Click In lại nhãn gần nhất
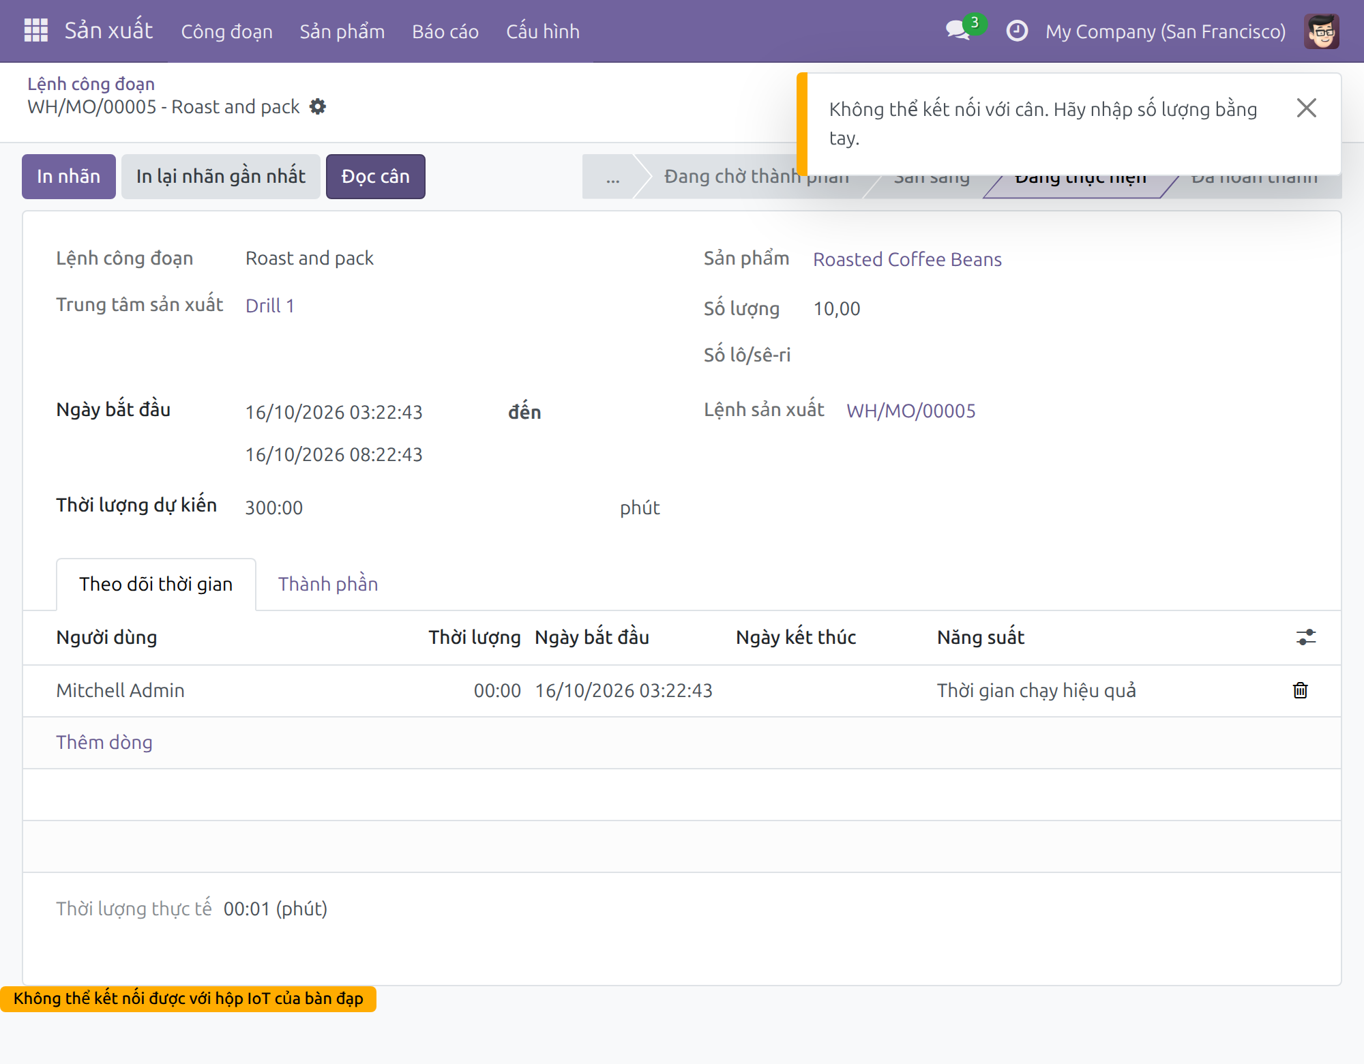 [220, 177]
